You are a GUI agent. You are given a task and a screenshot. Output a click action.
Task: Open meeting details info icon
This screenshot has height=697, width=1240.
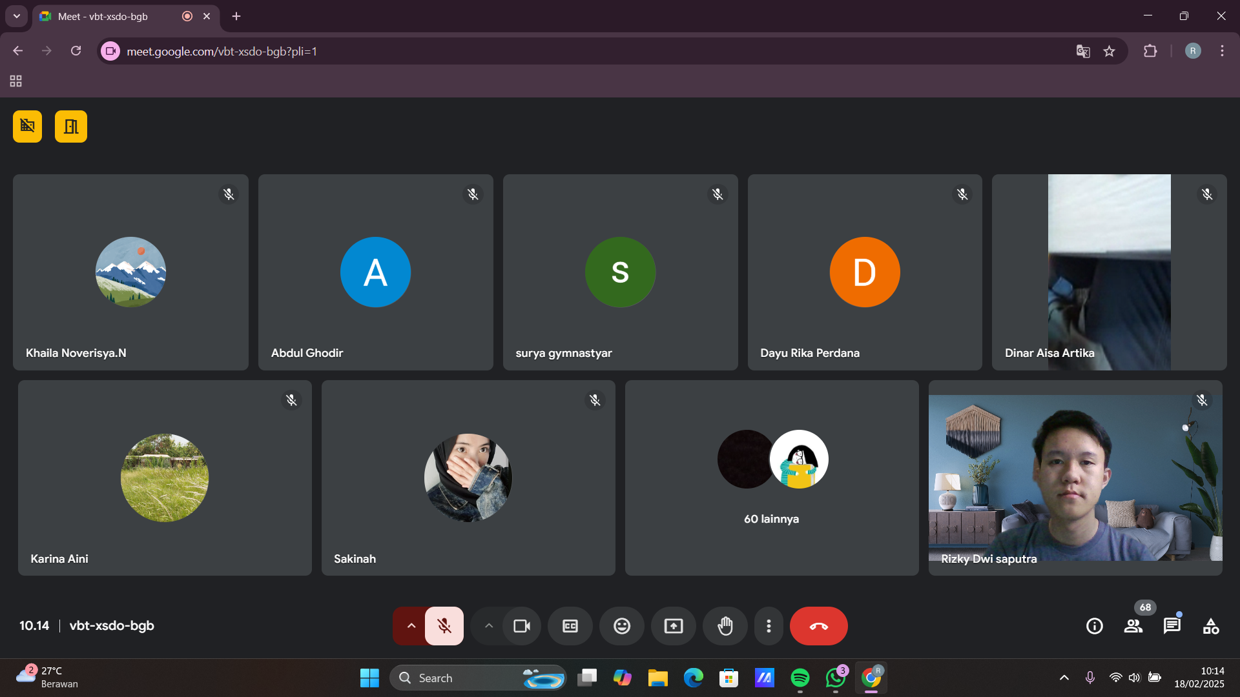(1094, 626)
